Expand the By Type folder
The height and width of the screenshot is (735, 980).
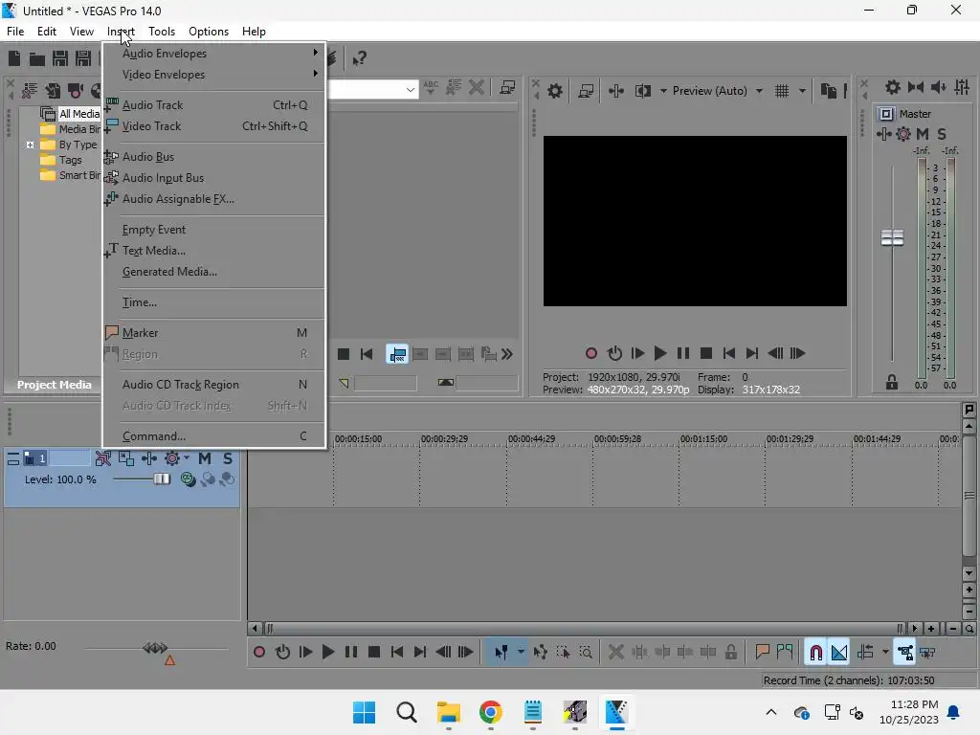30,145
